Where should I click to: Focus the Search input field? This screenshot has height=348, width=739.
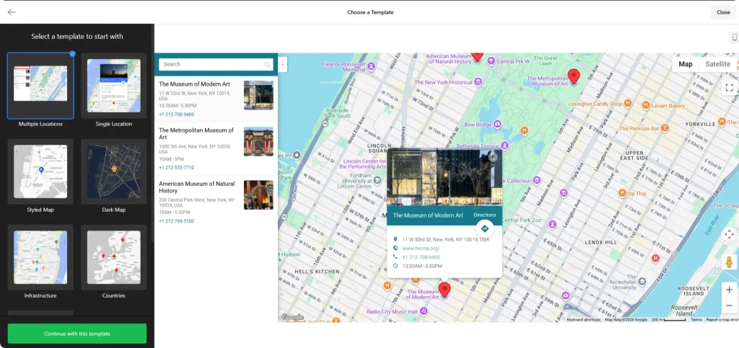pos(216,64)
